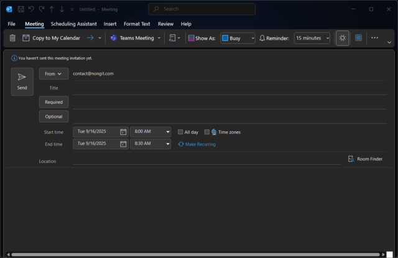Go to previous item with up arrow
This screenshot has width=398, height=258.
[52, 9]
